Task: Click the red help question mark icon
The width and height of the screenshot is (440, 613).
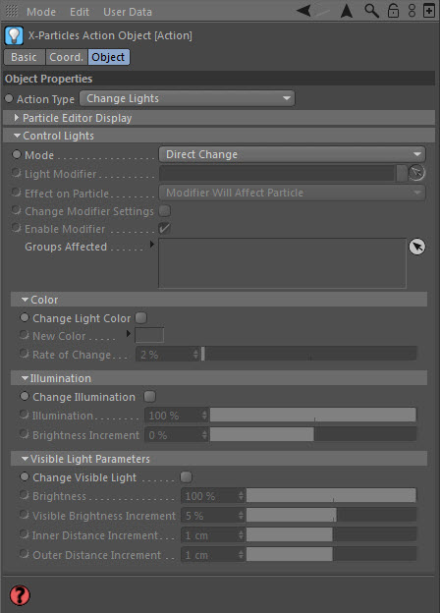Action: coord(19,595)
